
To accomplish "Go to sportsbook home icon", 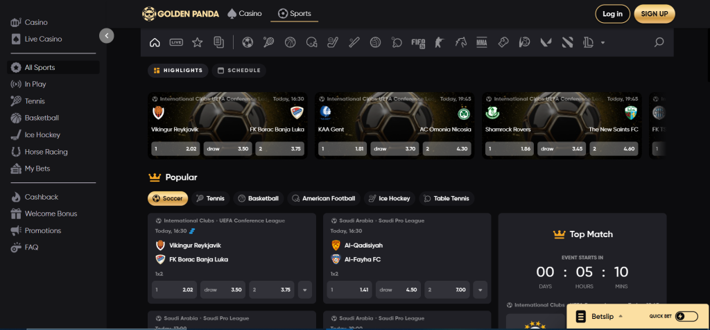I will coord(155,43).
